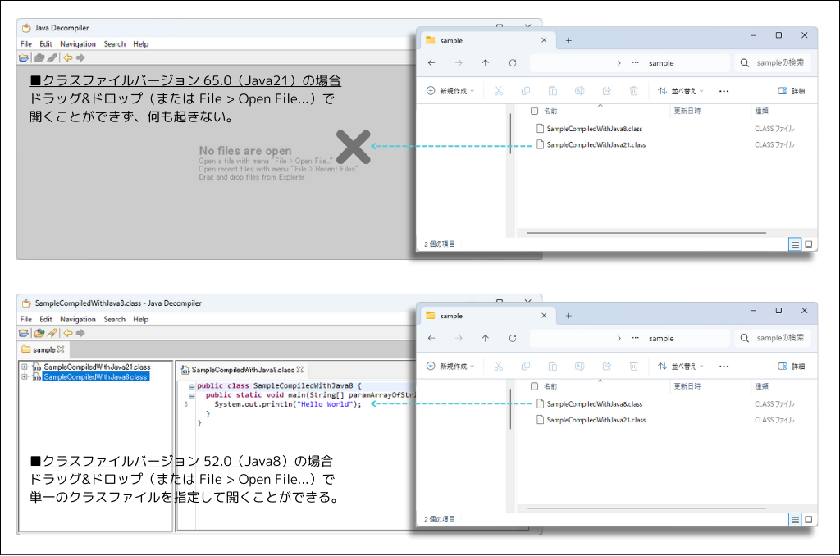Click sampleの検索 search box in lower Explorer
Image resolution: width=840 pixels, height=556 pixels.
779,338
